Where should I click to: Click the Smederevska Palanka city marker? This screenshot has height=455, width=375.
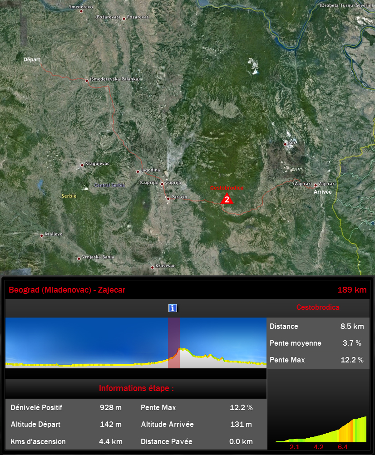coord(87,81)
